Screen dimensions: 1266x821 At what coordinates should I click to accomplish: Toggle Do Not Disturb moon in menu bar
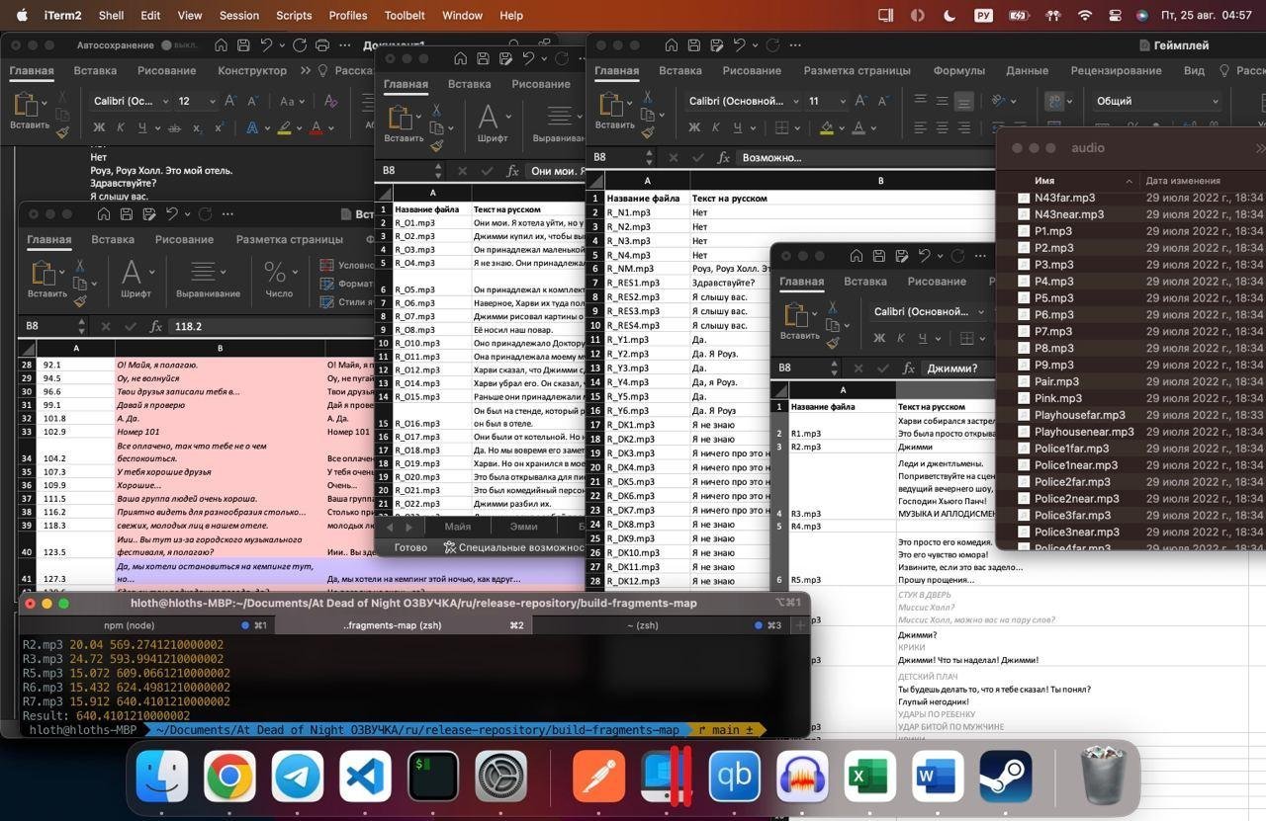(x=949, y=15)
